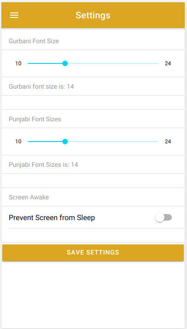Viewport: 187px width, 329px height.
Task: Click the Punjabi font size slider knob
Action: 65,142
